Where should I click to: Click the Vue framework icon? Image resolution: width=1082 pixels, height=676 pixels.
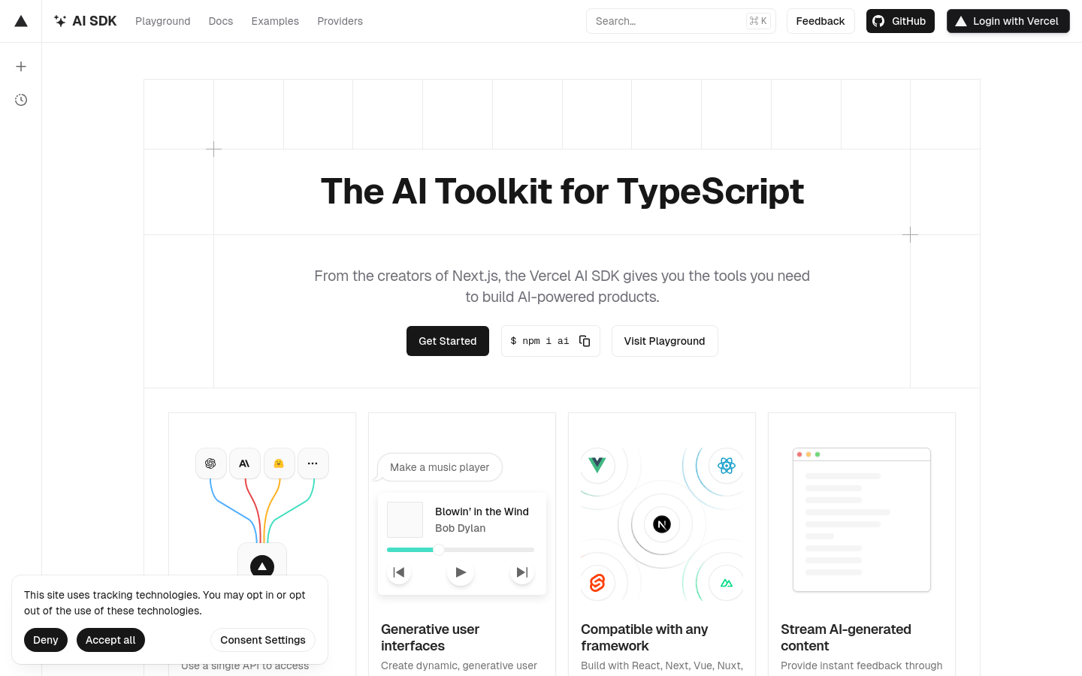coord(597,466)
